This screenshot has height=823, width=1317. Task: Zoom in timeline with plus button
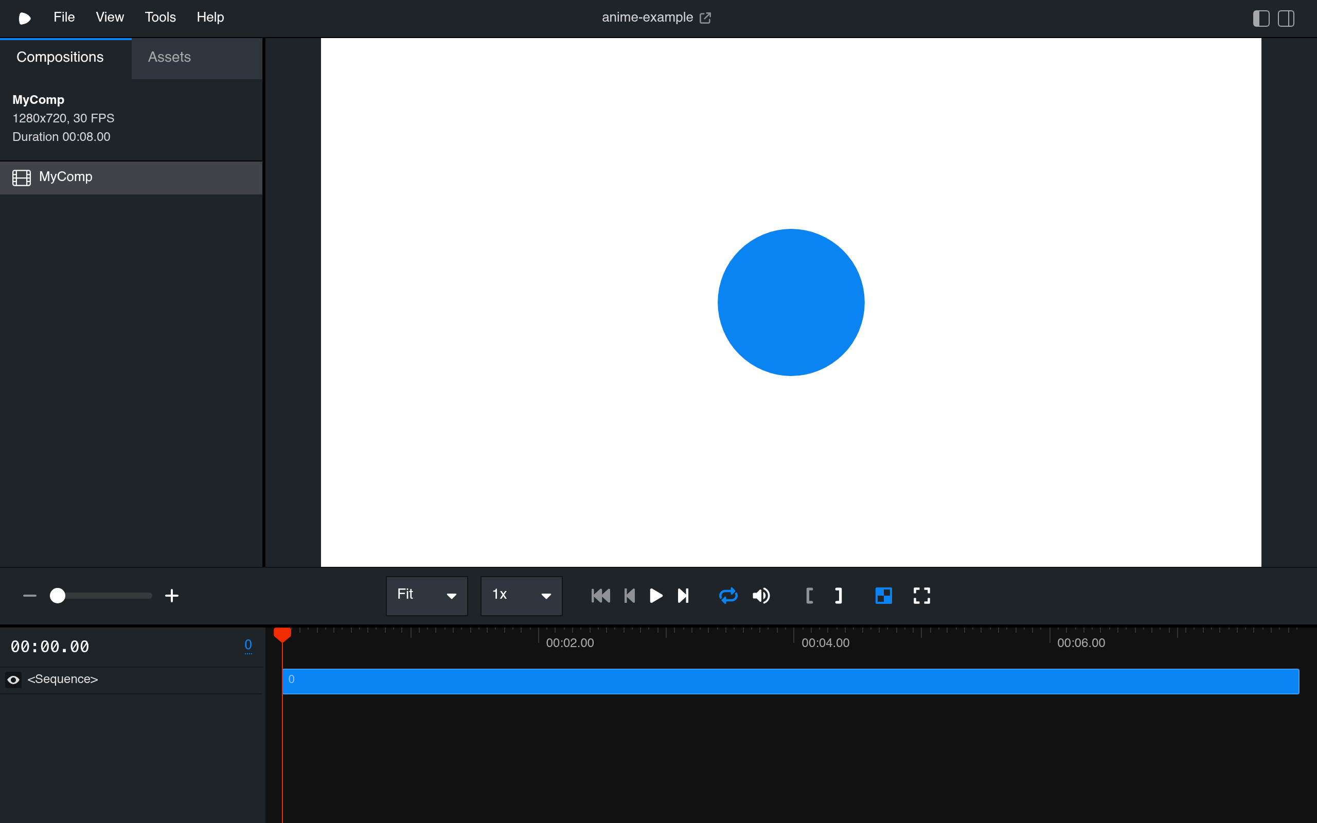click(171, 596)
